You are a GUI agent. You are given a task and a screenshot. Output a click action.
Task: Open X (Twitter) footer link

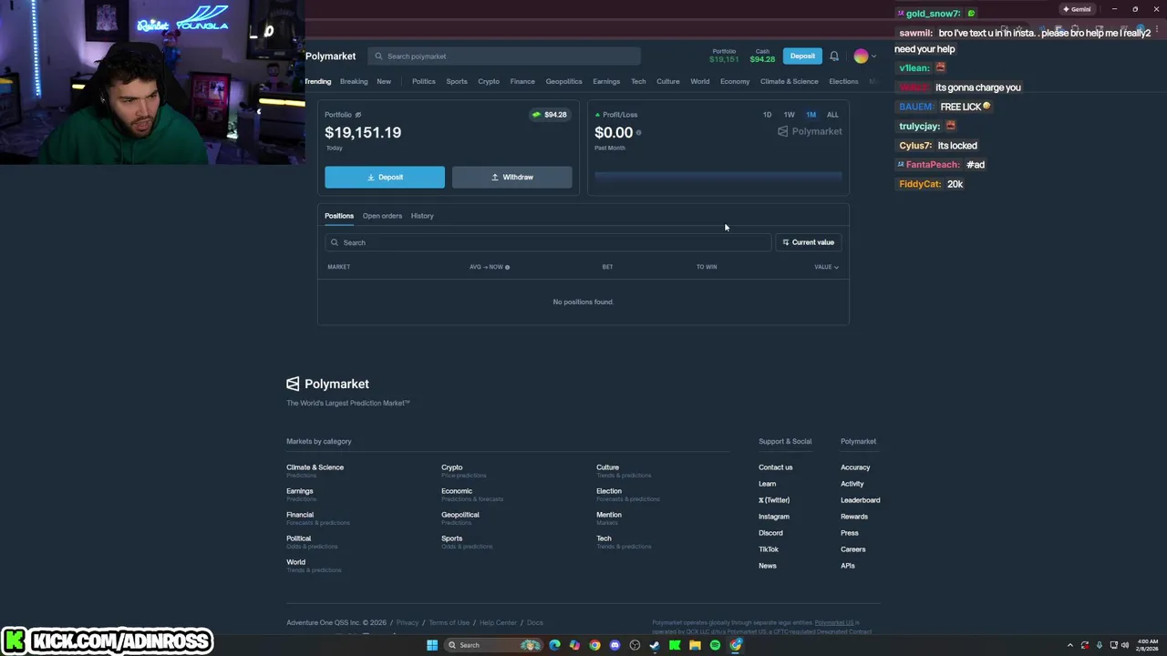774,500
